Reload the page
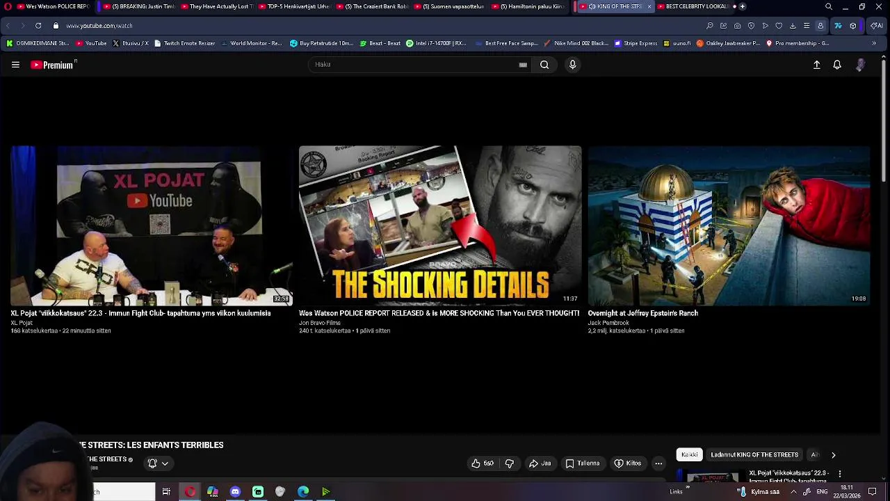 click(38, 26)
